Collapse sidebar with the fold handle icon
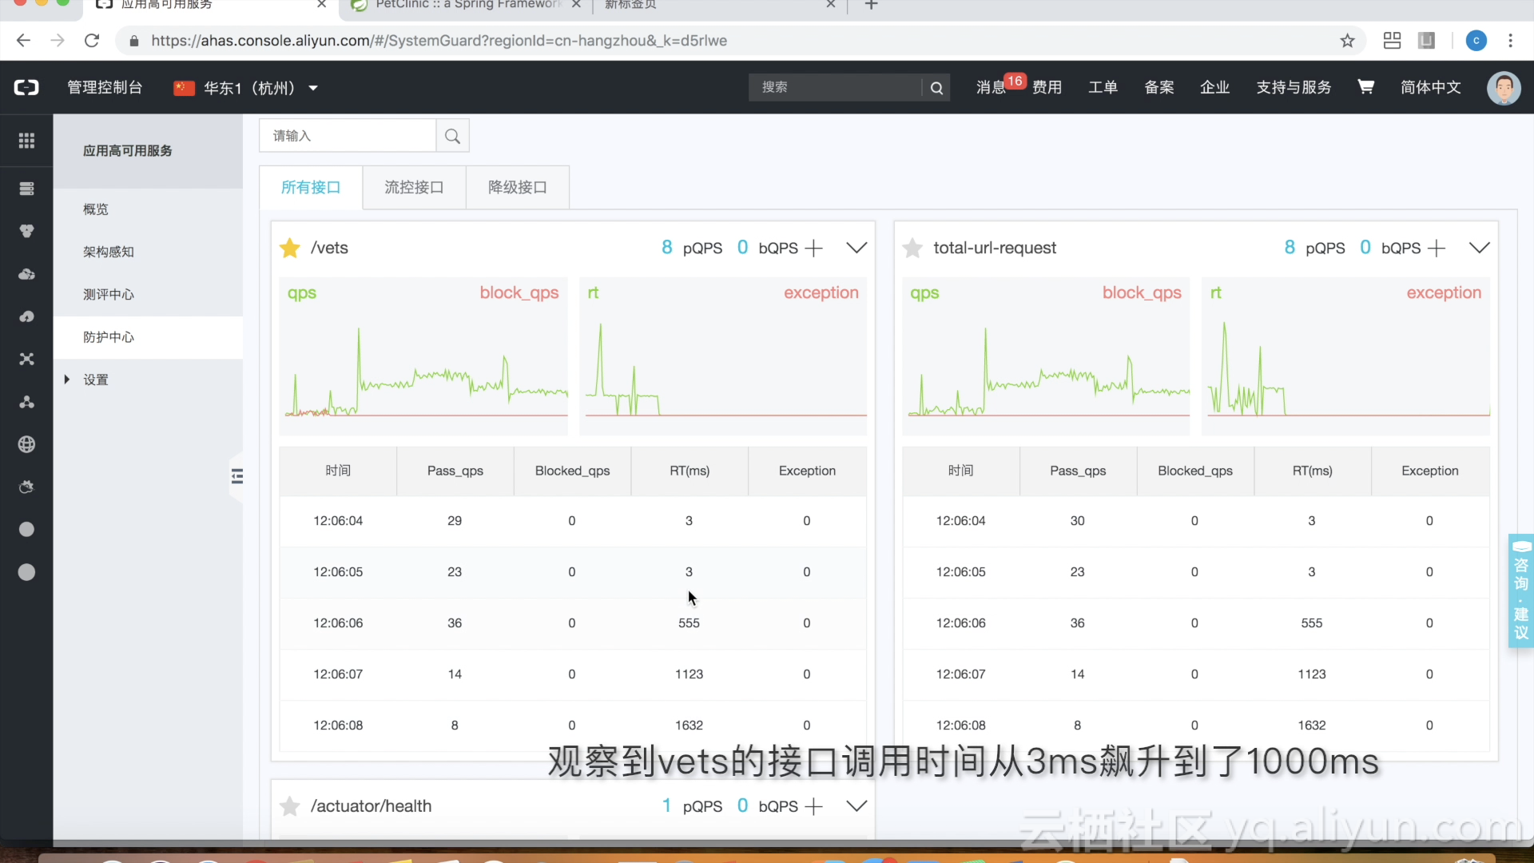Image resolution: width=1534 pixels, height=863 pixels. (x=237, y=476)
